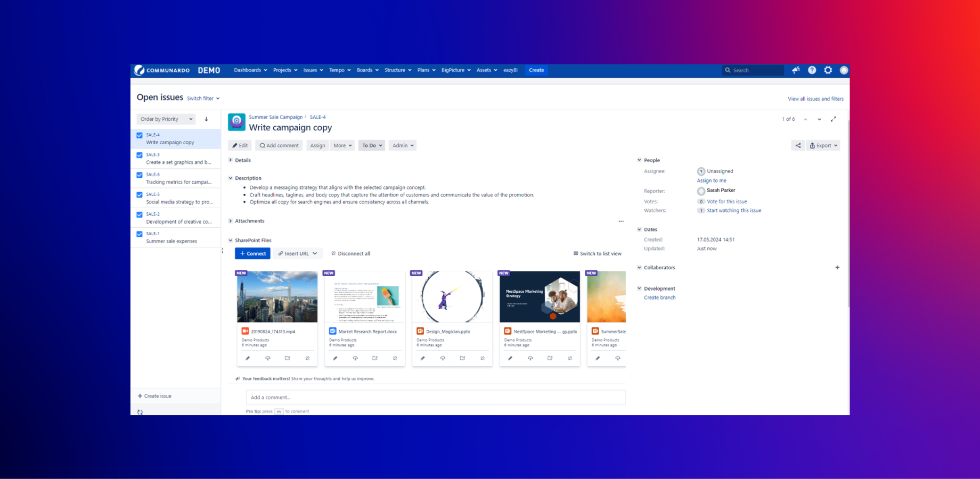980x479 pixels.
Task: Toggle SALE-1 Summer sale expenses checkbox
Action: pos(140,234)
